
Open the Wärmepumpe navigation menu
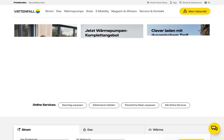click(x=74, y=11)
